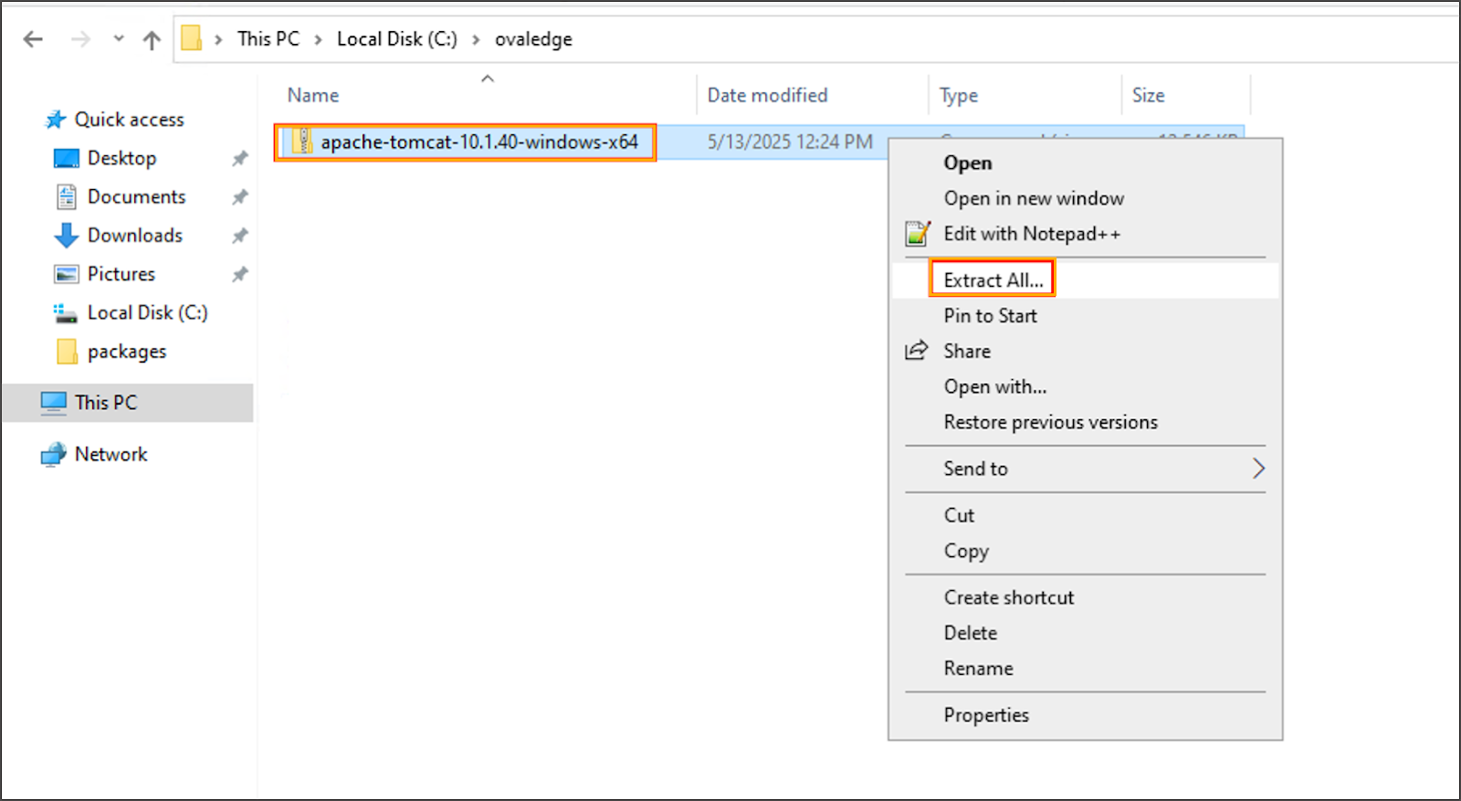Image resolution: width=1461 pixels, height=801 pixels.
Task: Expand the Send to submenu arrow
Action: (1258, 469)
